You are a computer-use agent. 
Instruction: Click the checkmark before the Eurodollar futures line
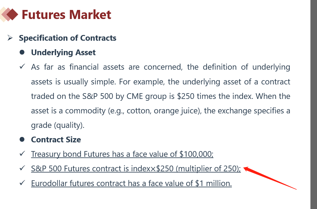point(22,183)
